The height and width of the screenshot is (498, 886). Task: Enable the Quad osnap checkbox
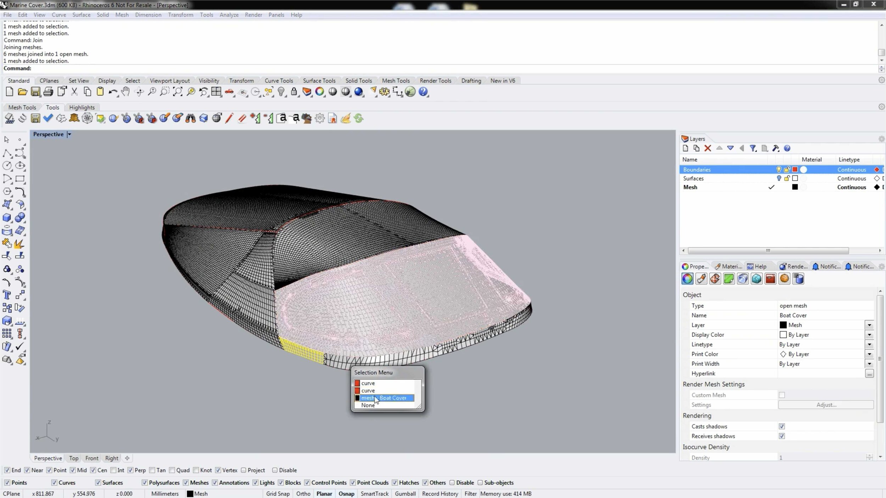[x=172, y=470]
